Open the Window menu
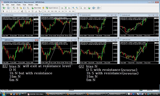 click(x=30, y=5)
